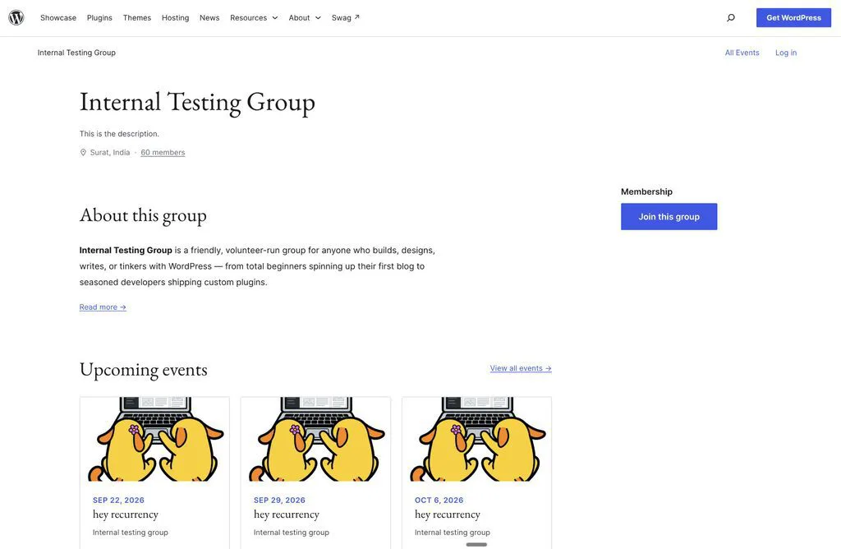Select Hosting in the header
Image resolution: width=841 pixels, height=549 pixels.
[176, 18]
